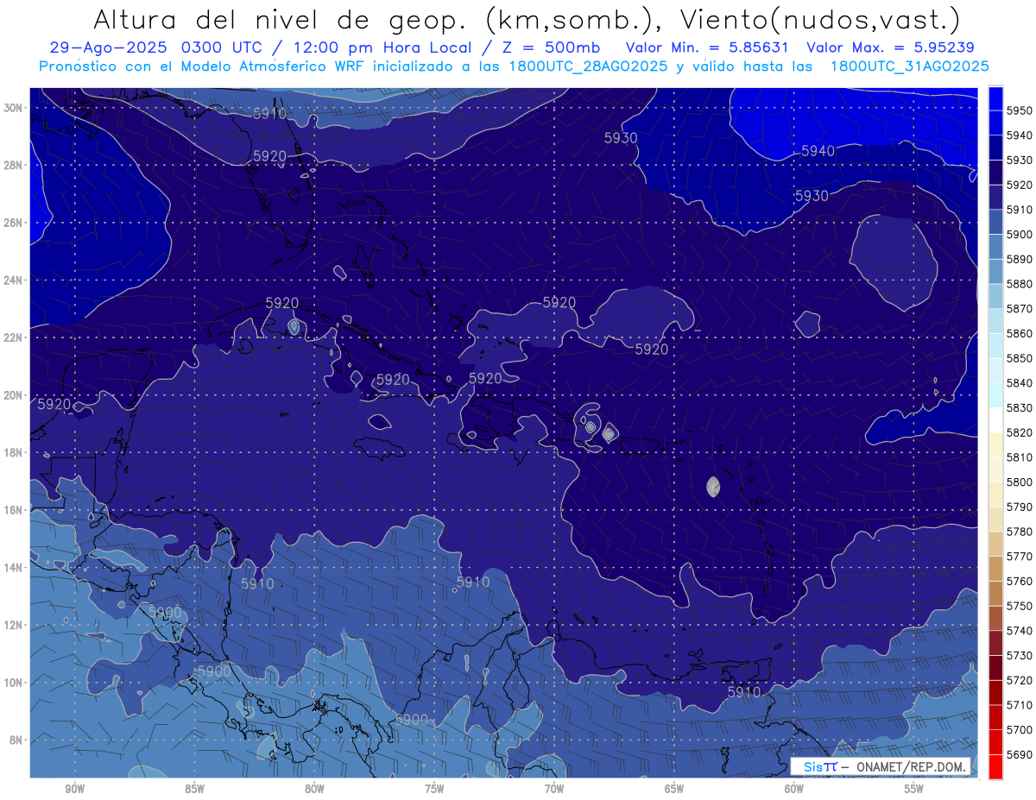Click the date '29-Ago-2025 0300 UTC'
The height and width of the screenshot is (800, 1036).
coord(157,48)
